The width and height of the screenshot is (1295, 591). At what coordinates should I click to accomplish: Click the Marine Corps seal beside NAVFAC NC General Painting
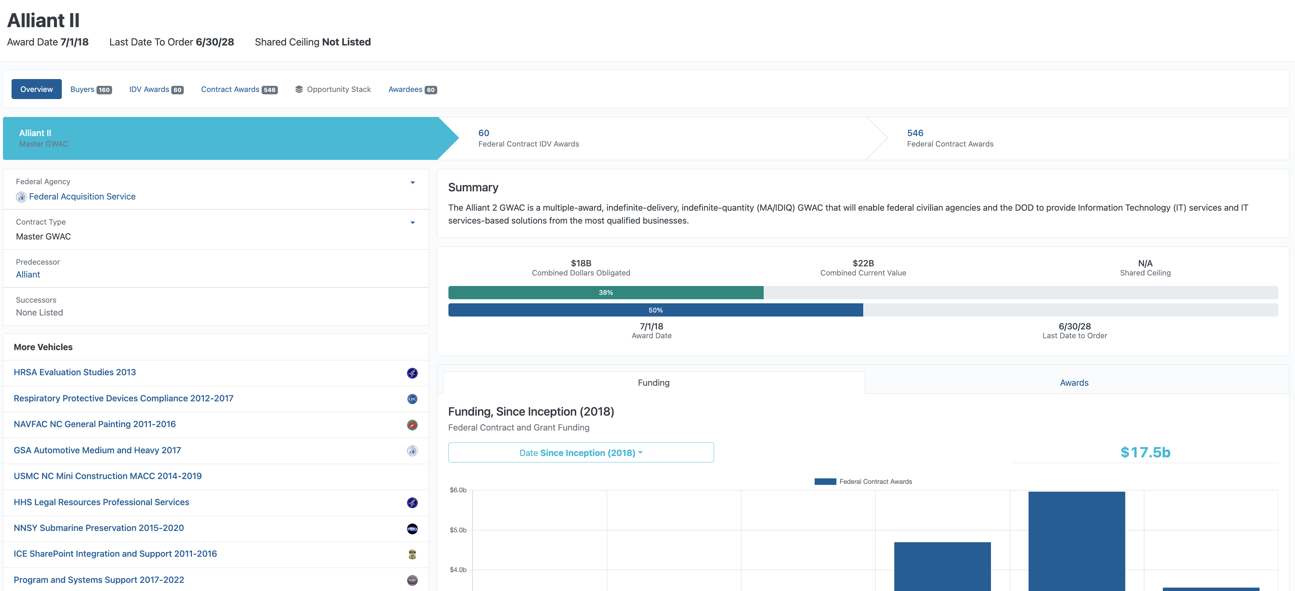tap(412, 425)
